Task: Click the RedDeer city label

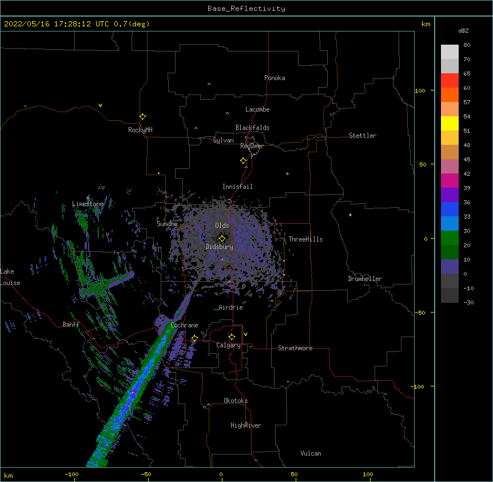Action: pos(252,146)
